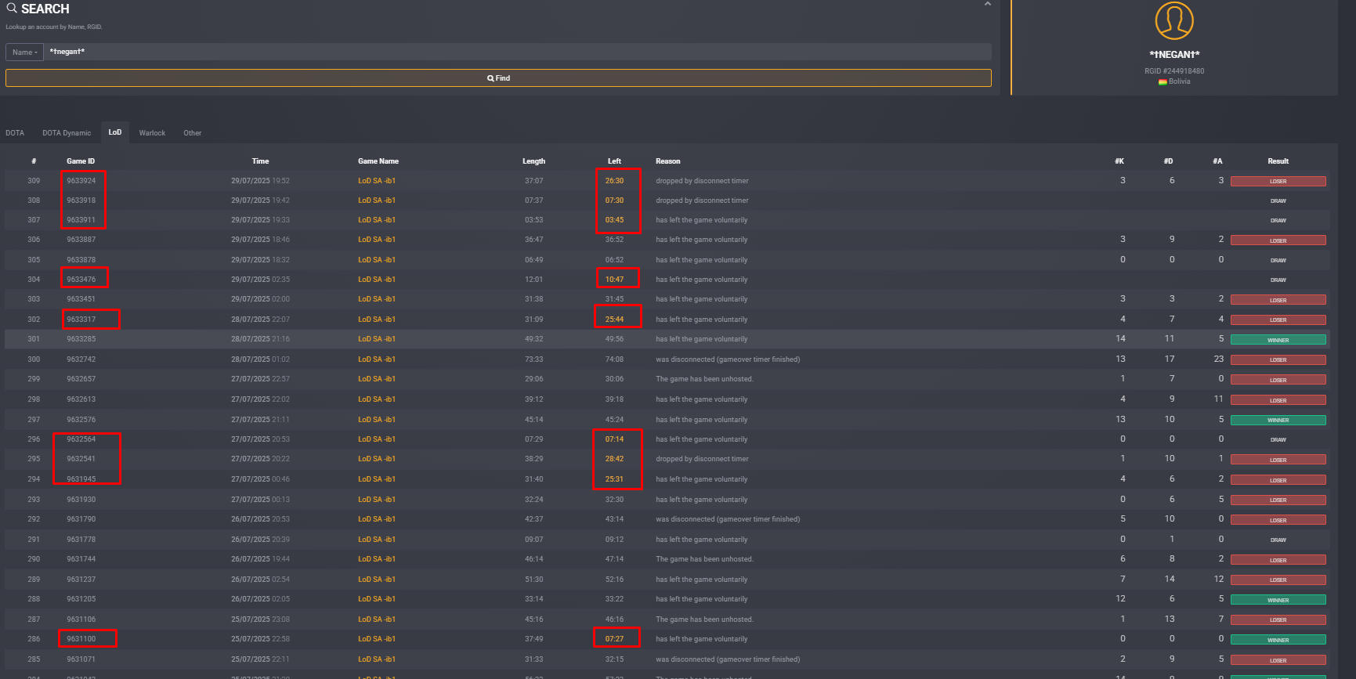
Task: Click the *†NEGAN†* profile name
Action: point(1174,54)
